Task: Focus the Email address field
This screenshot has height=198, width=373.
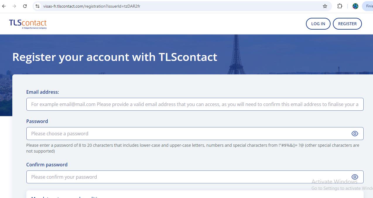Action: 195,104
